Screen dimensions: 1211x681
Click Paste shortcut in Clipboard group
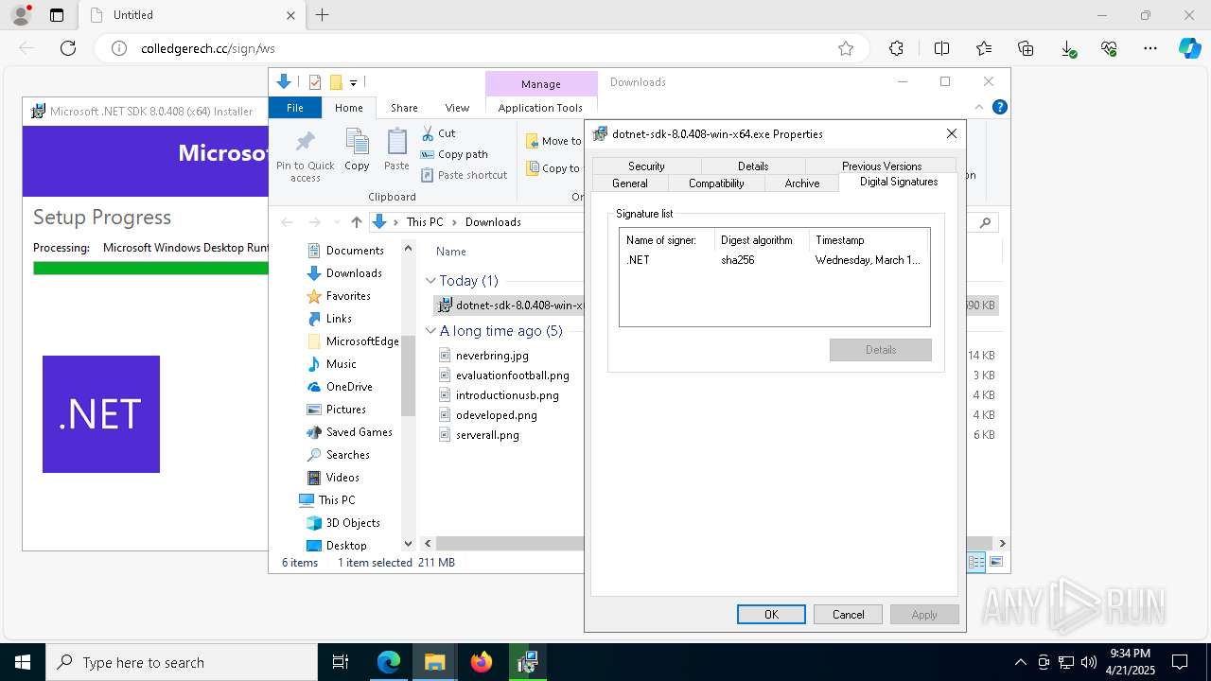point(464,175)
